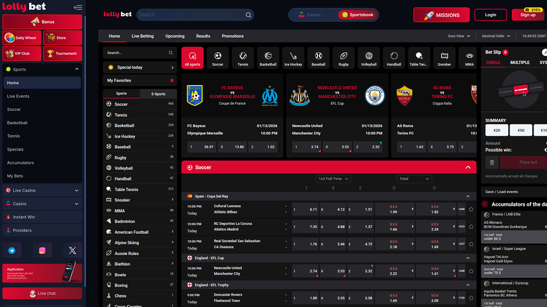Select the Handball category icon

[x=394, y=58]
